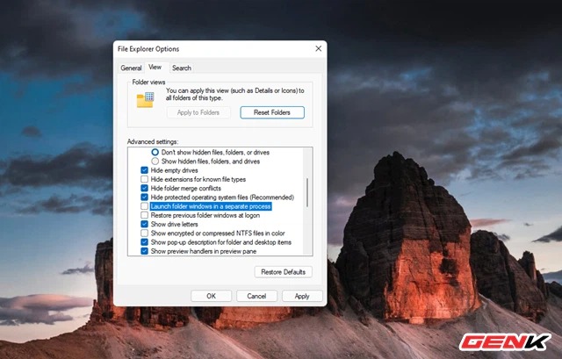Check Restore previous folder windows at logon
The image size is (562, 359).
(145, 215)
